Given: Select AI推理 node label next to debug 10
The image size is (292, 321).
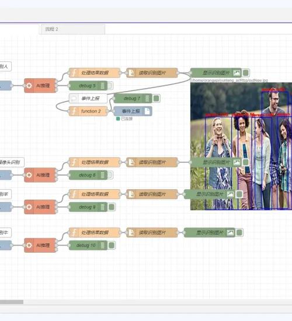Looking at the screenshot, I should (x=43, y=245).
